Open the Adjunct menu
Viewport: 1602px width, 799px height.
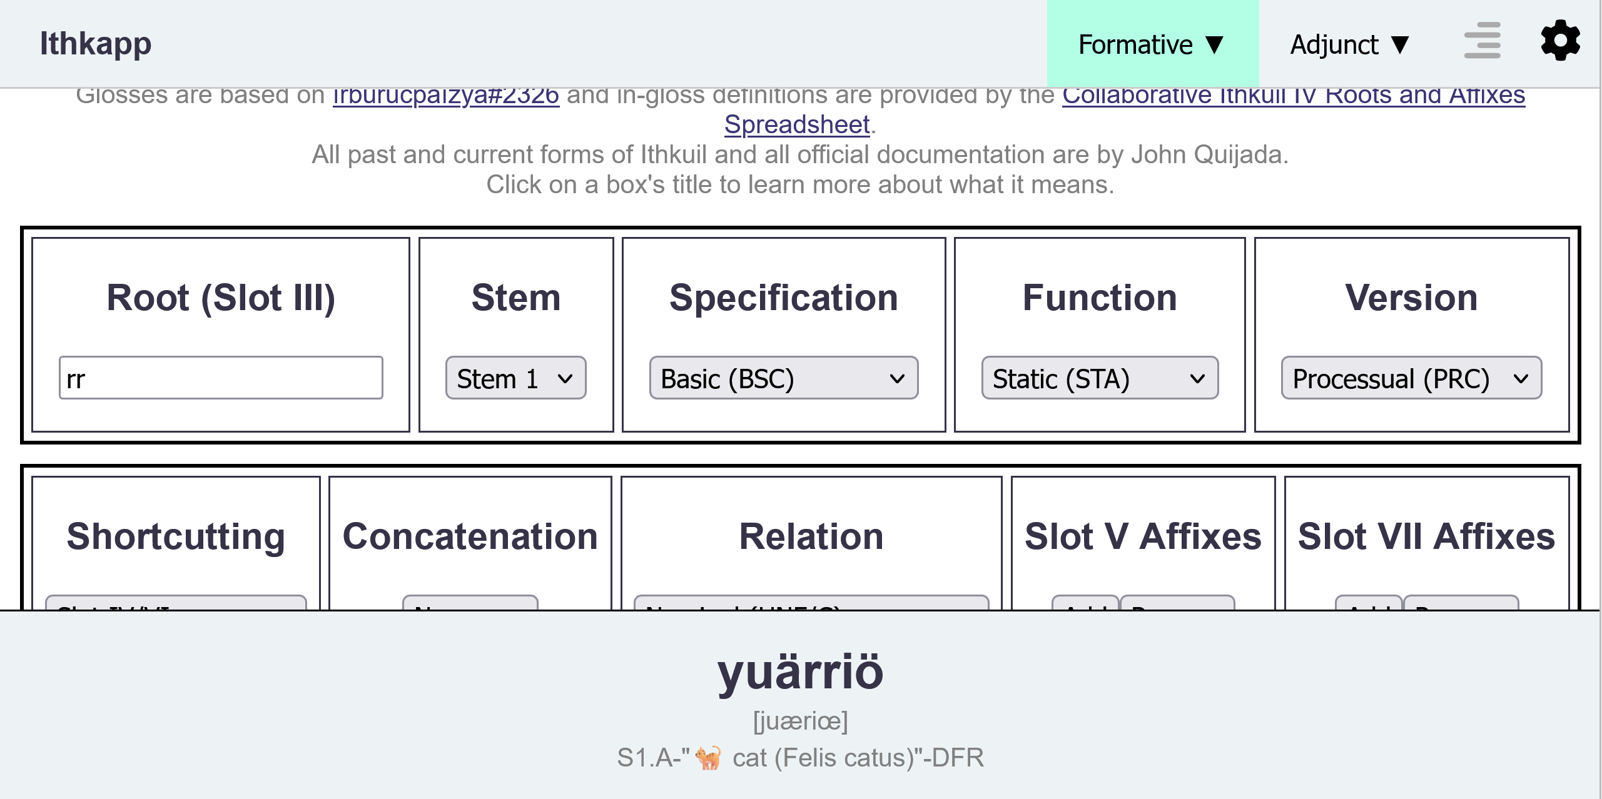coord(1350,44)
